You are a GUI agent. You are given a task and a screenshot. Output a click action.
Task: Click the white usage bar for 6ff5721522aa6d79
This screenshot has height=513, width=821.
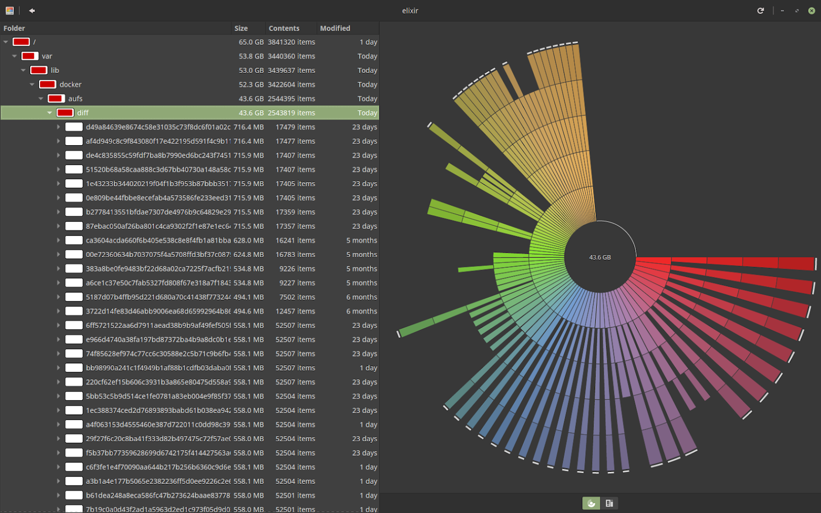coord(74,325)
